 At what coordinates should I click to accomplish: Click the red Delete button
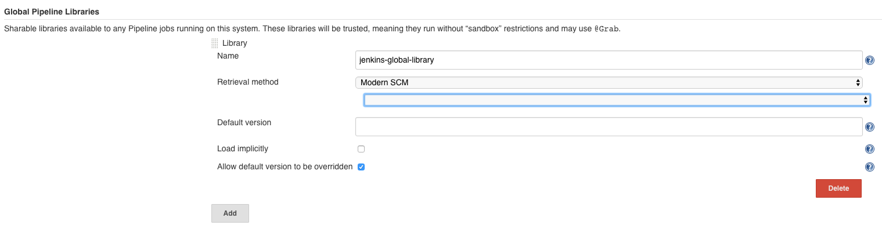(838, 188)
